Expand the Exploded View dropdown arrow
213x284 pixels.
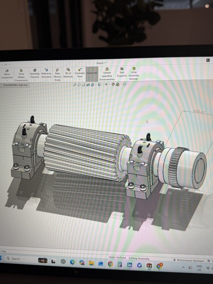click(80, 80)
